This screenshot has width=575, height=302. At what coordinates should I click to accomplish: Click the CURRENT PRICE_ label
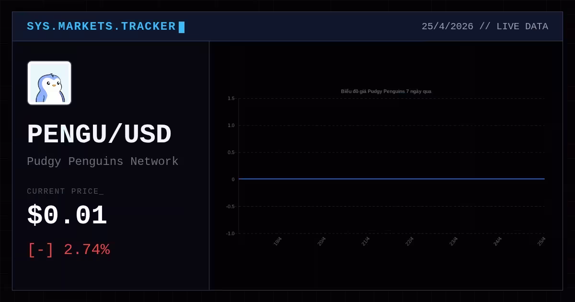coord(65,191)
